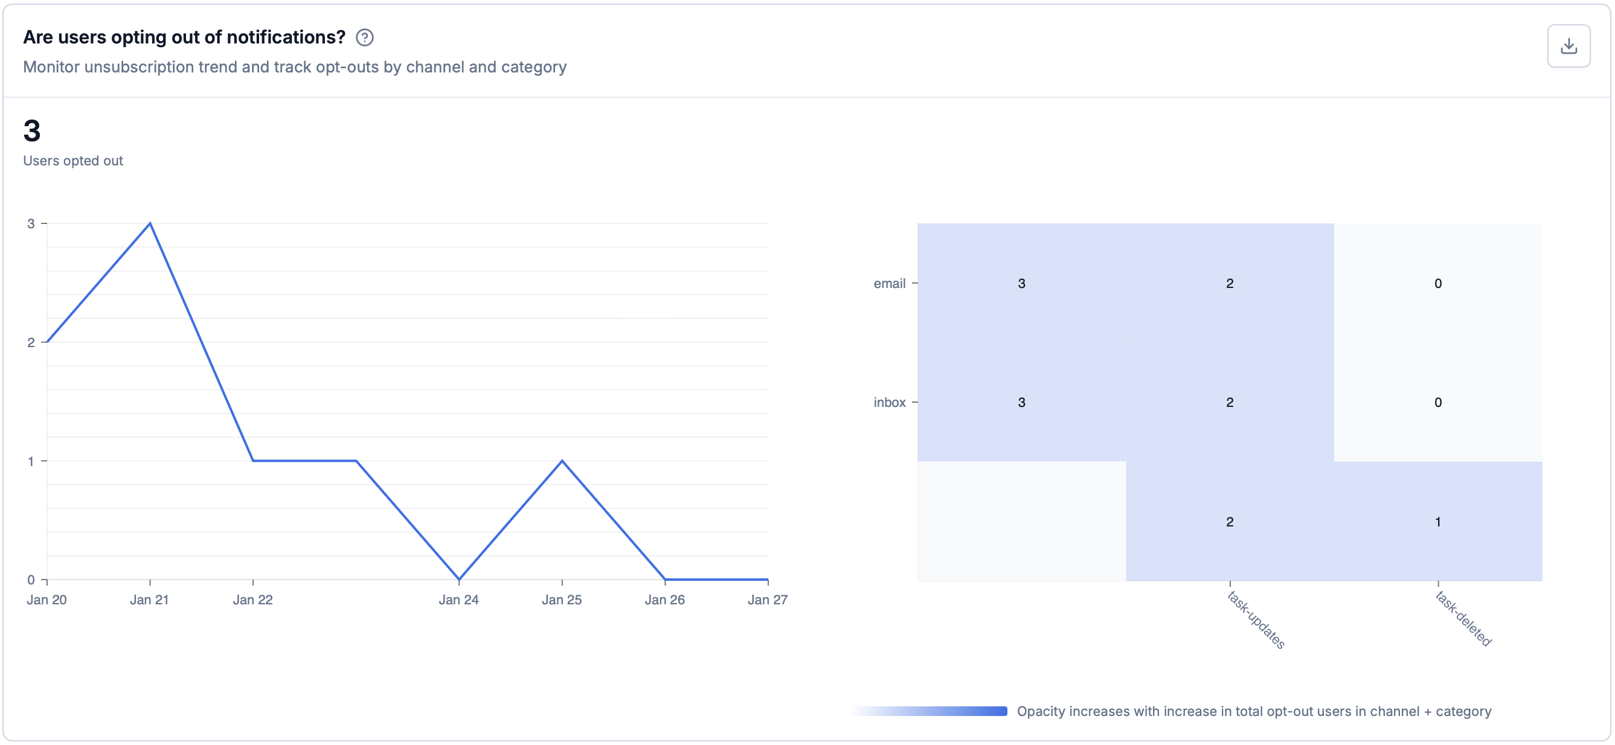This screenshot has width=1615, height=745.
Task: Click Jan 25 point on line chart
Action: (562, 461)
